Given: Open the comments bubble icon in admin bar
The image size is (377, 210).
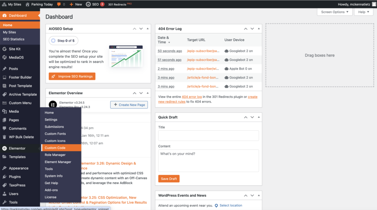Looking at the screenshot, I should click(x=59, y=4).
